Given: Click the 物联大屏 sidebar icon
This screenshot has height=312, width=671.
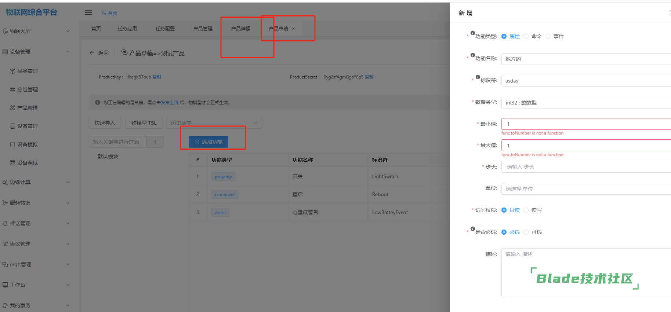Looking at the screenshot, I should 5,31.
